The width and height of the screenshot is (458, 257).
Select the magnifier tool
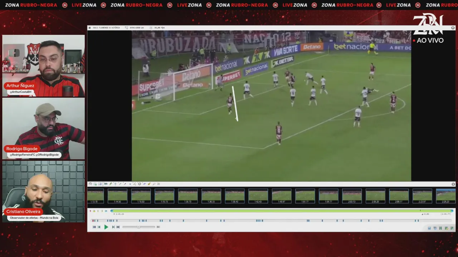pos(154,184)
